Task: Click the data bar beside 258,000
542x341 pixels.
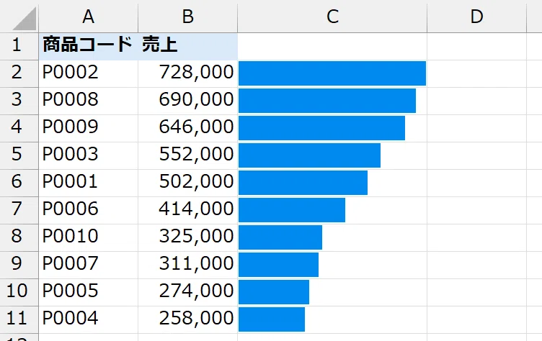Action: pos(272,319)
